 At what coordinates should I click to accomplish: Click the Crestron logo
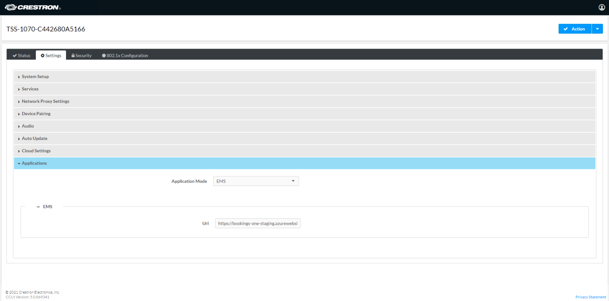tap(33, 7)
